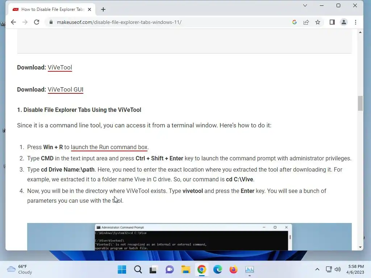The height and width of the screenshot is (278, 371).
Task: Close the MakeUseOf tab
Action: tap(89, 9)
